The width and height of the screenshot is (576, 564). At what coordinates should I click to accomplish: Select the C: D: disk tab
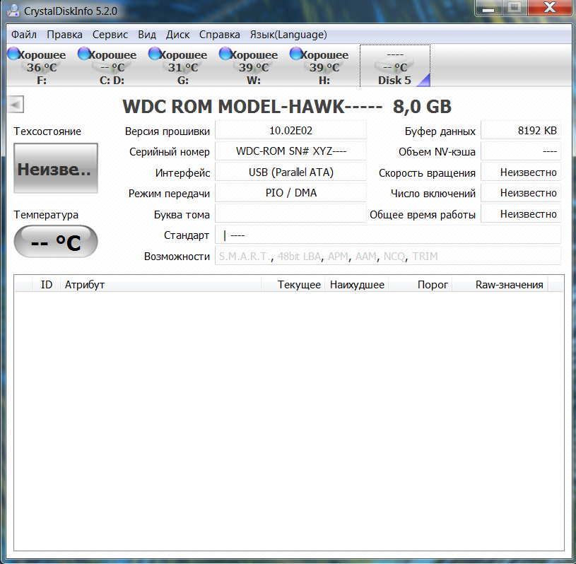coord(112,66)
